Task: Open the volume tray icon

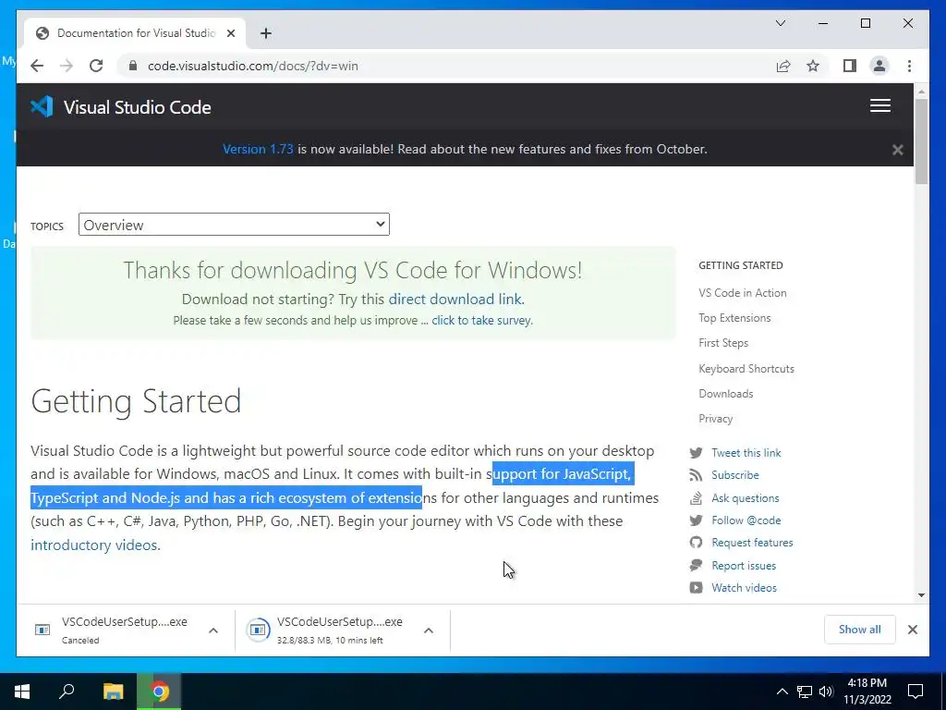Action: pyautogui.click(x=826, y=692)
